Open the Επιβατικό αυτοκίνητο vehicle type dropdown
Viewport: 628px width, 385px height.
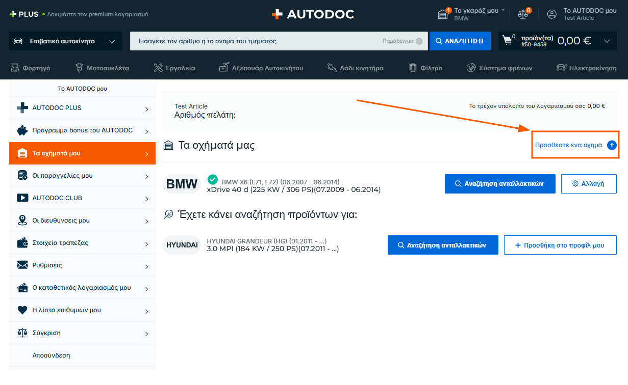coord(66,41)
